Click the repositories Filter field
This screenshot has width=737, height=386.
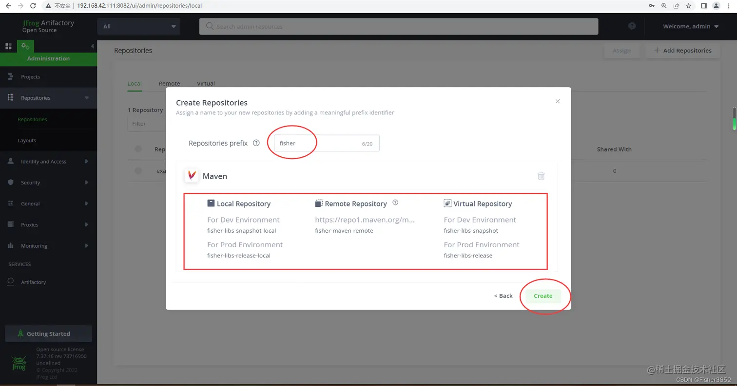146,124
